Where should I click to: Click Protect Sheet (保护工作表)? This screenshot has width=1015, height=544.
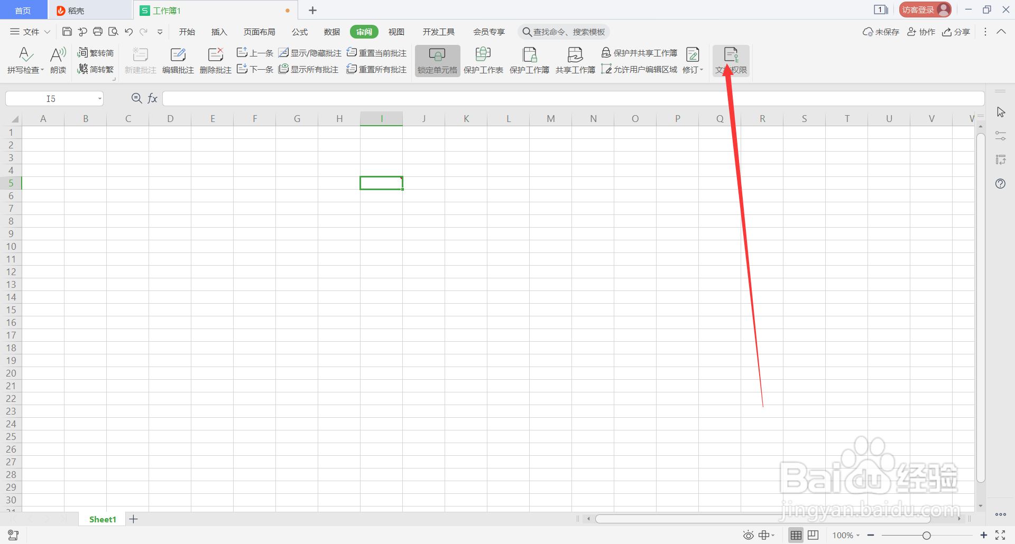click(x=483, y=61)
